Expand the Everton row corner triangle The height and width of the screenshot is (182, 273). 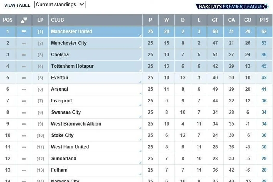click(x=140, y=82)
